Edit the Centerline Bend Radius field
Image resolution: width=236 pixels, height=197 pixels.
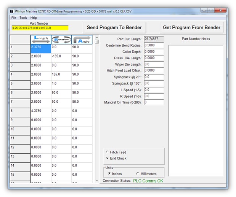click(154, 46)
